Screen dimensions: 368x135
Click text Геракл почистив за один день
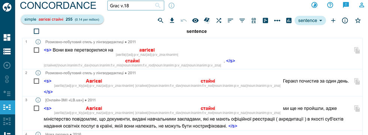[316, 81]
